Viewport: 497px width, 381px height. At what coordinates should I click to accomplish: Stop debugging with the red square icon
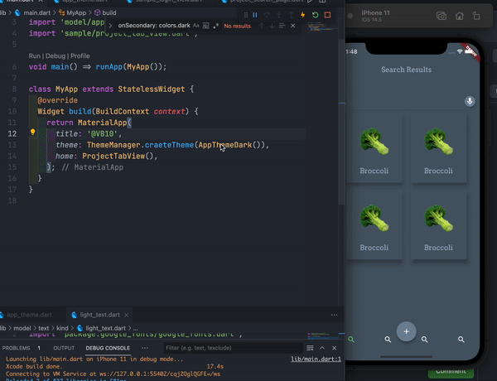pyautogui.click(x=327, y=15)
